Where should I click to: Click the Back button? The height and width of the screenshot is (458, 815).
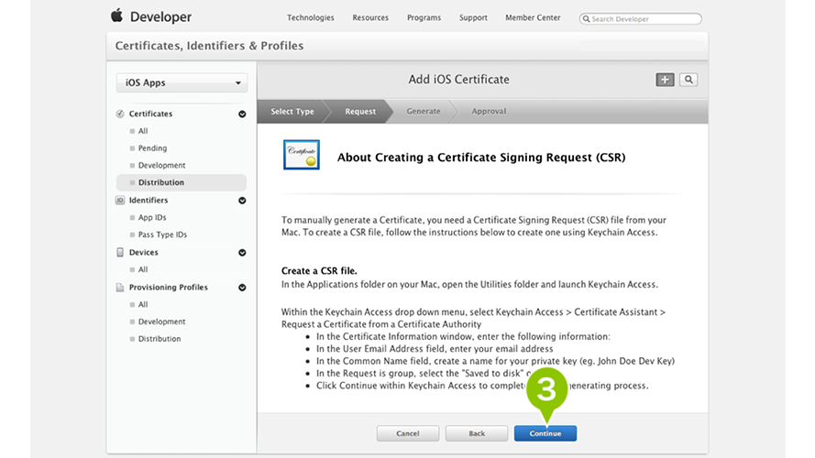(477, 433)
